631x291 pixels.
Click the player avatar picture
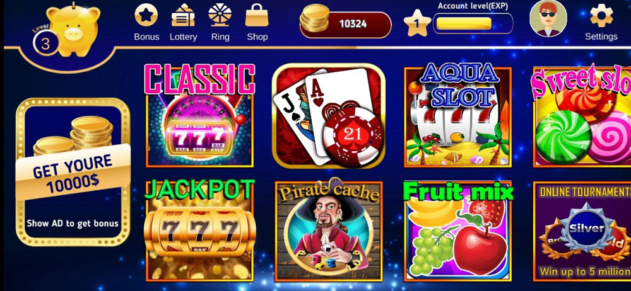point(548,18)
